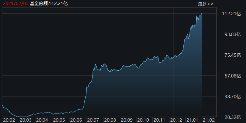The image size is (246, 123).
Task: Click the 基金份额:112.21亿 header label
Action: point(49,4)
